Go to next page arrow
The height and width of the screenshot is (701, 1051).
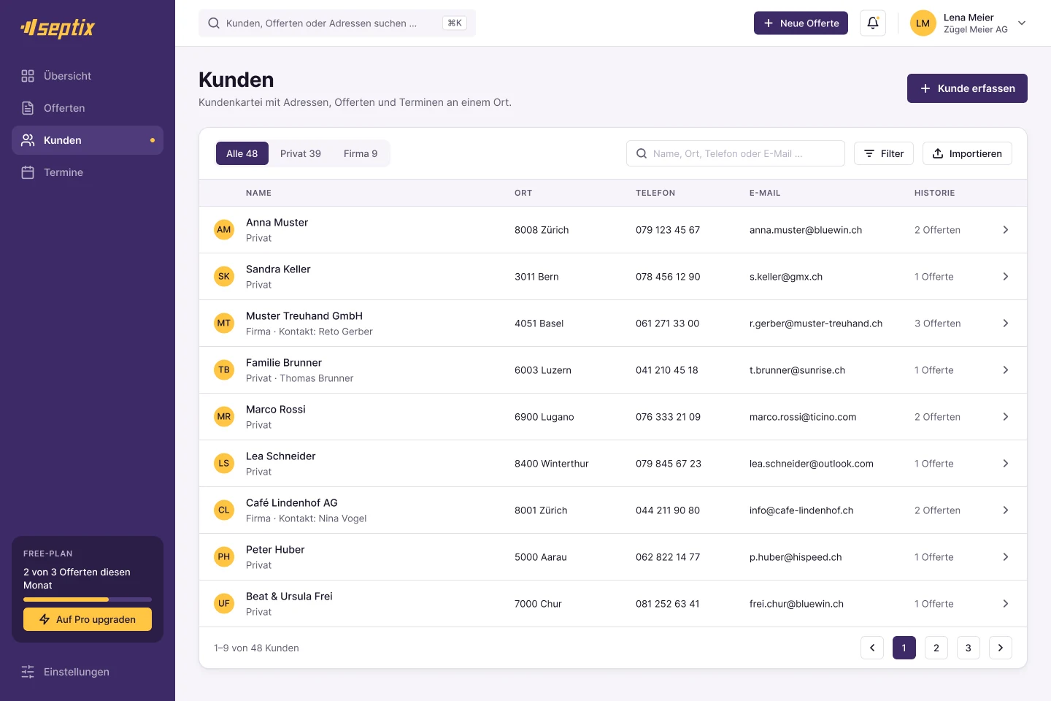point(1001,648)
